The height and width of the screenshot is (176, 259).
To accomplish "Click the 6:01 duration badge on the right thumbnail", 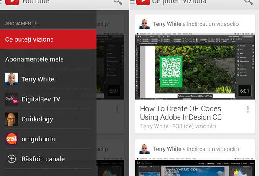I will pyautogui.click(x=244, y=91).
